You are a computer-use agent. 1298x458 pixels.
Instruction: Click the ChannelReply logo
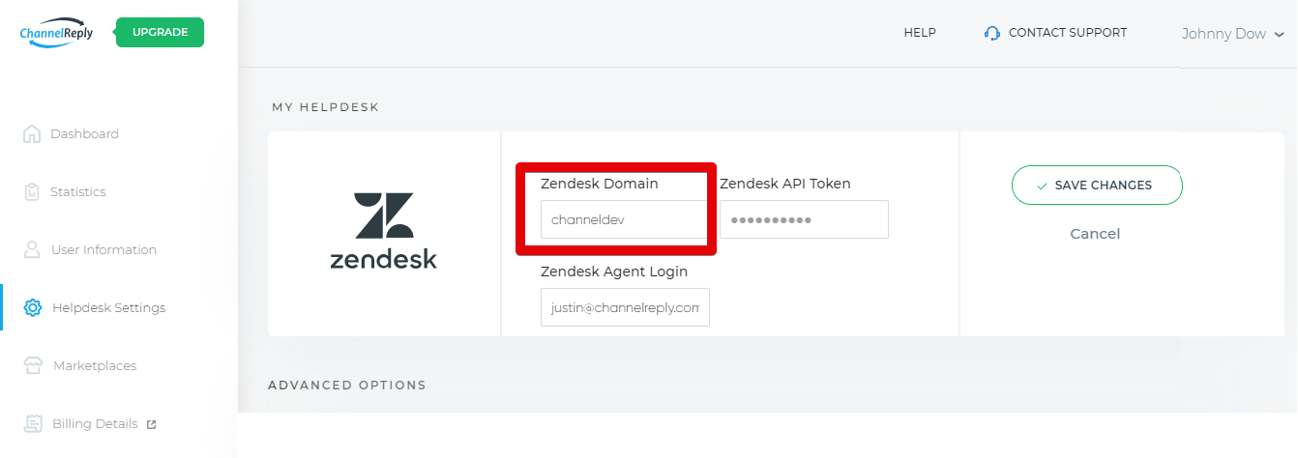point(56,33)
